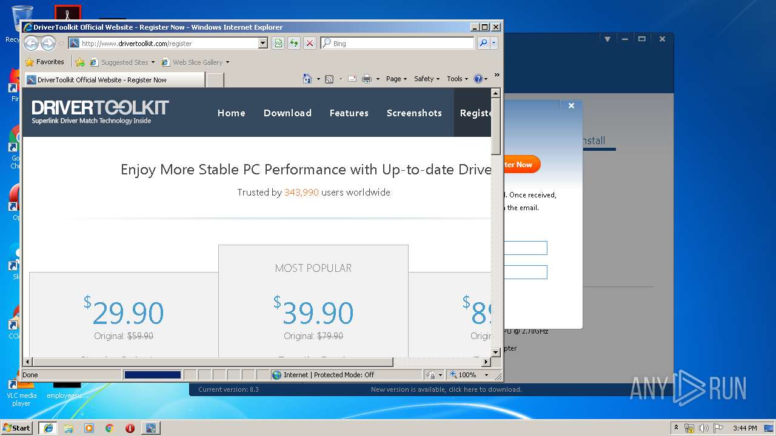The width and height of the screenshot is (776, 436).
Task: Expand Web Slice Gallery dropdown
Action: 227,62
